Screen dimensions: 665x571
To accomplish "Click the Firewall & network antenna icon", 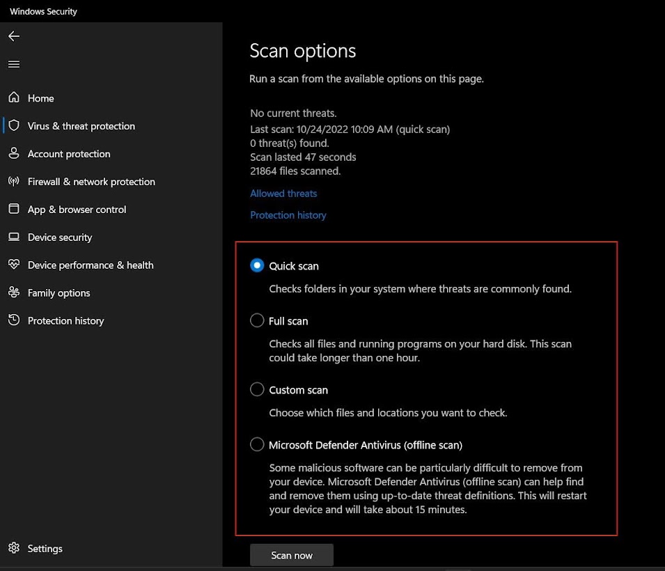I will point(14,181).
